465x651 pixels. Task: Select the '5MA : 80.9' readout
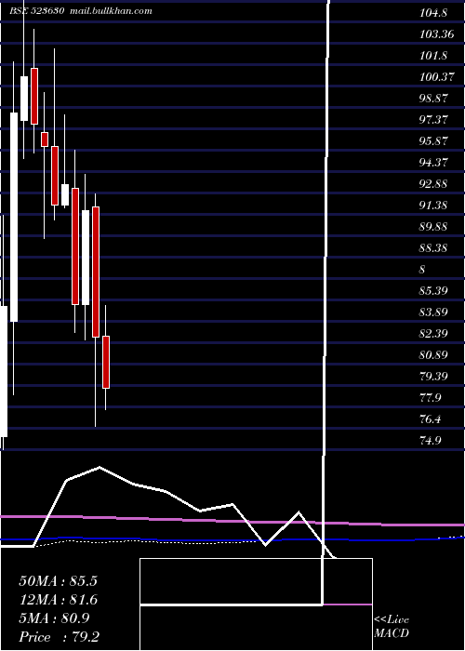pyautogui.click(x=54, y=618)
